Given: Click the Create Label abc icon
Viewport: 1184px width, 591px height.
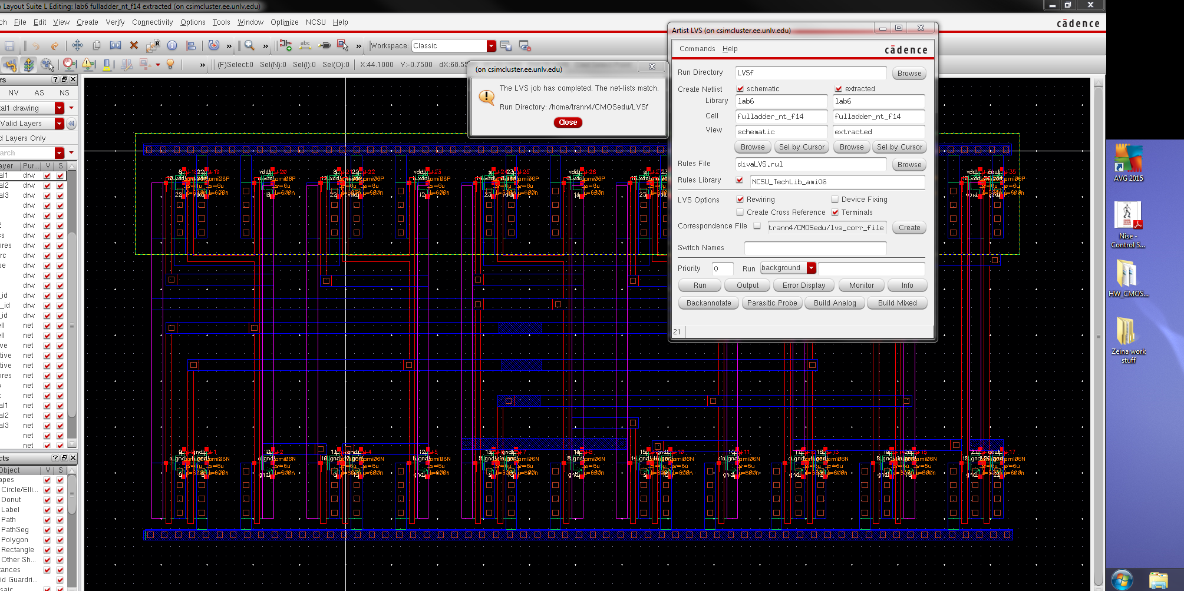Looking at the screenshot, I should [305, 45].
